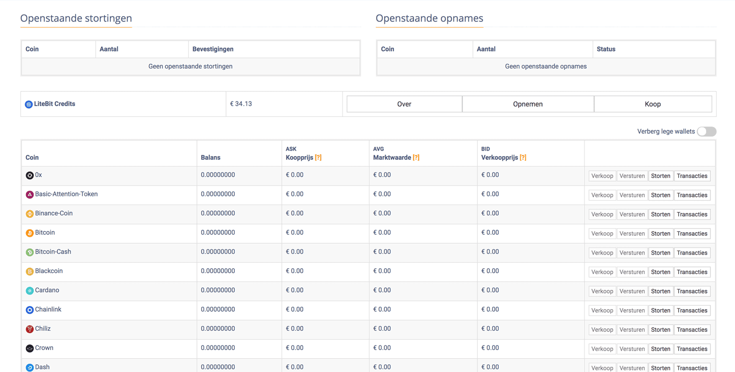Click the Bitcoin coin name
This screenshot has height=372, width=735.
[x=45, y=233]
